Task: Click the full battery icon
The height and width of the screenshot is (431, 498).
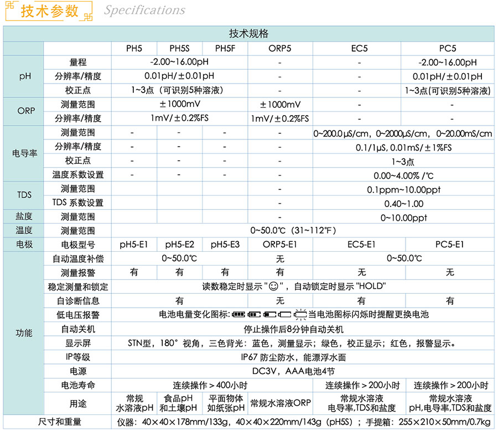Action: [x=238, y=315]
